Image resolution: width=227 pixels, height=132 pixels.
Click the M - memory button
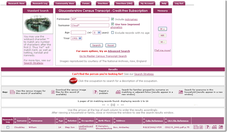point(162,42)
